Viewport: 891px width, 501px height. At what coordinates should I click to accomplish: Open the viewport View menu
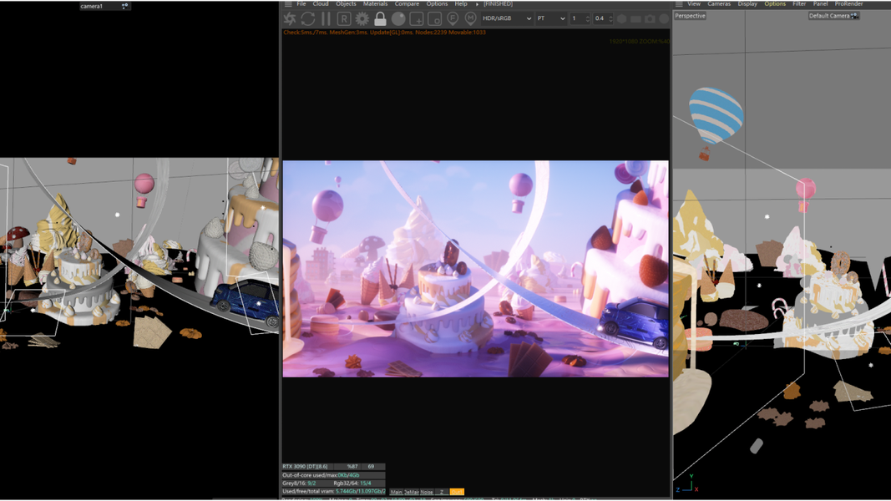click(694, 4)
